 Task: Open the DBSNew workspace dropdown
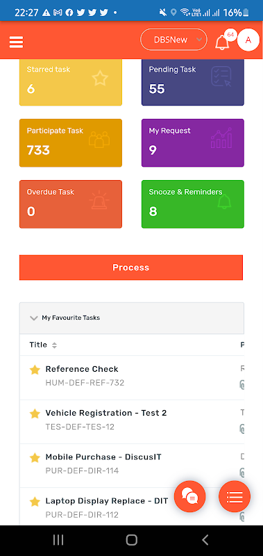click(173, 40)
